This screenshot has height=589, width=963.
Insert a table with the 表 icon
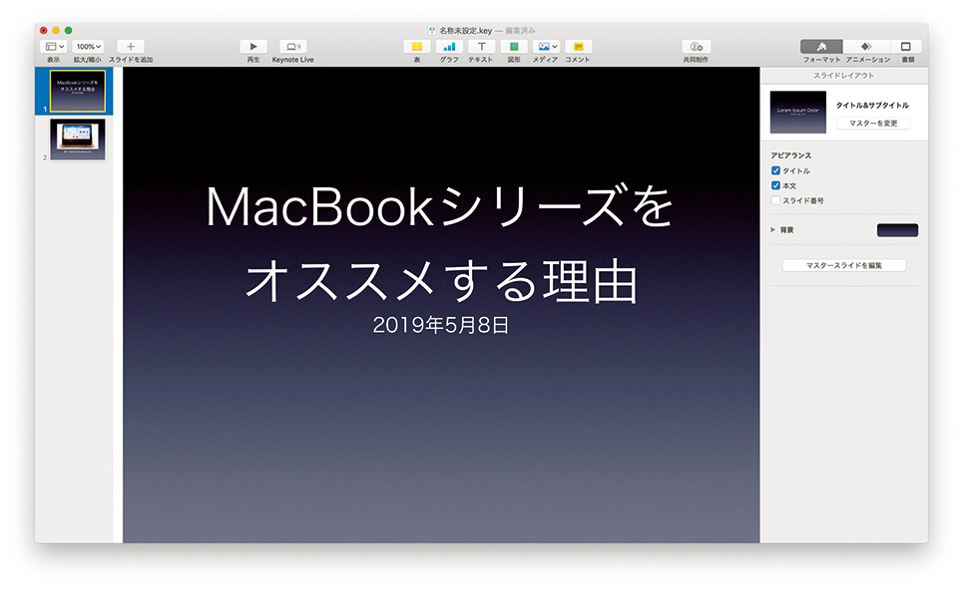416,47
